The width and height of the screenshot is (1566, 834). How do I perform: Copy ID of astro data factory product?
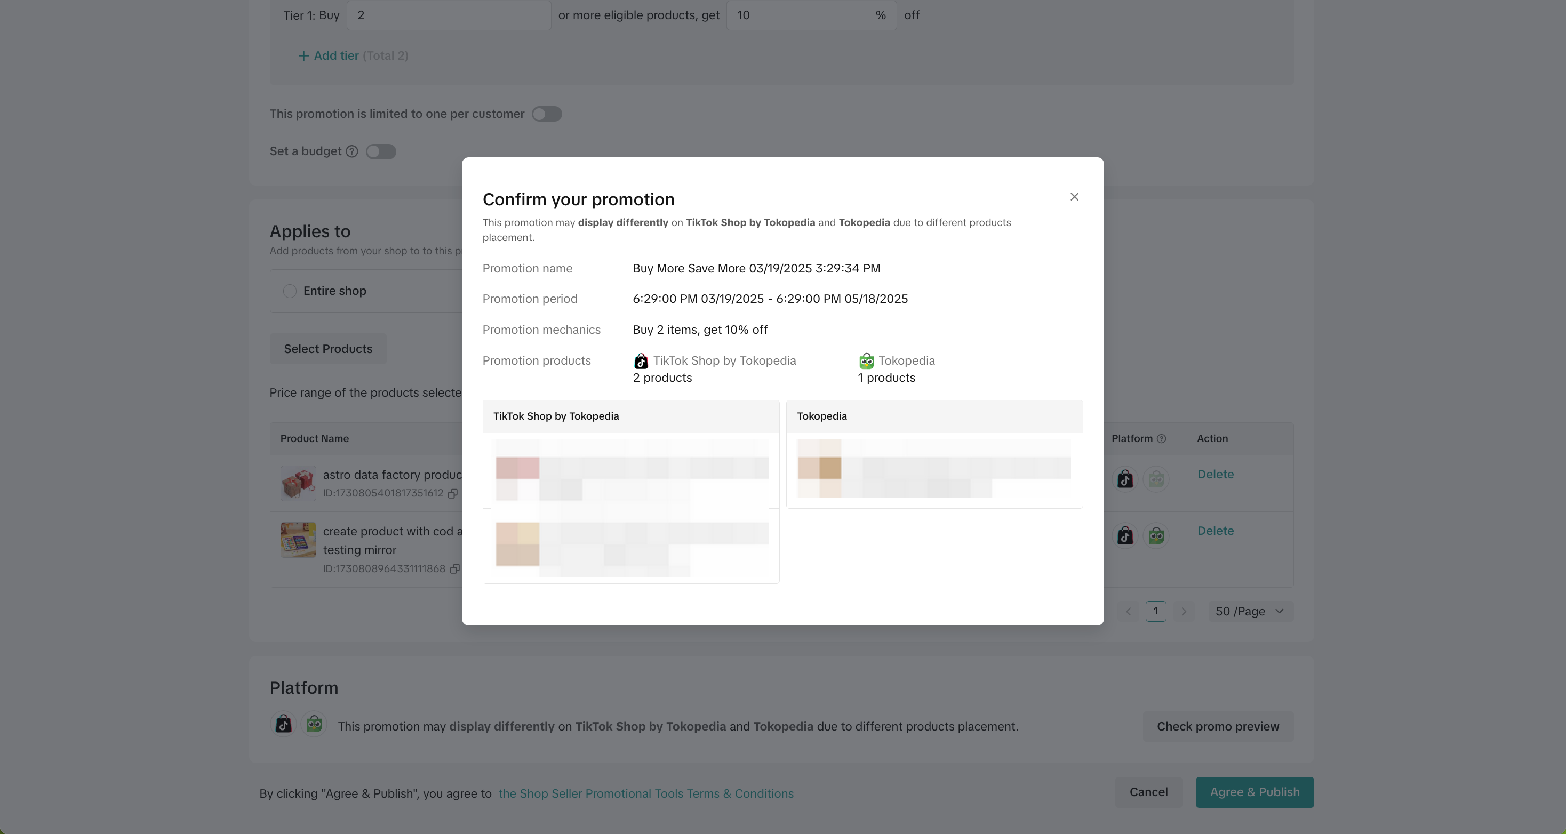(x=453, y=494)
